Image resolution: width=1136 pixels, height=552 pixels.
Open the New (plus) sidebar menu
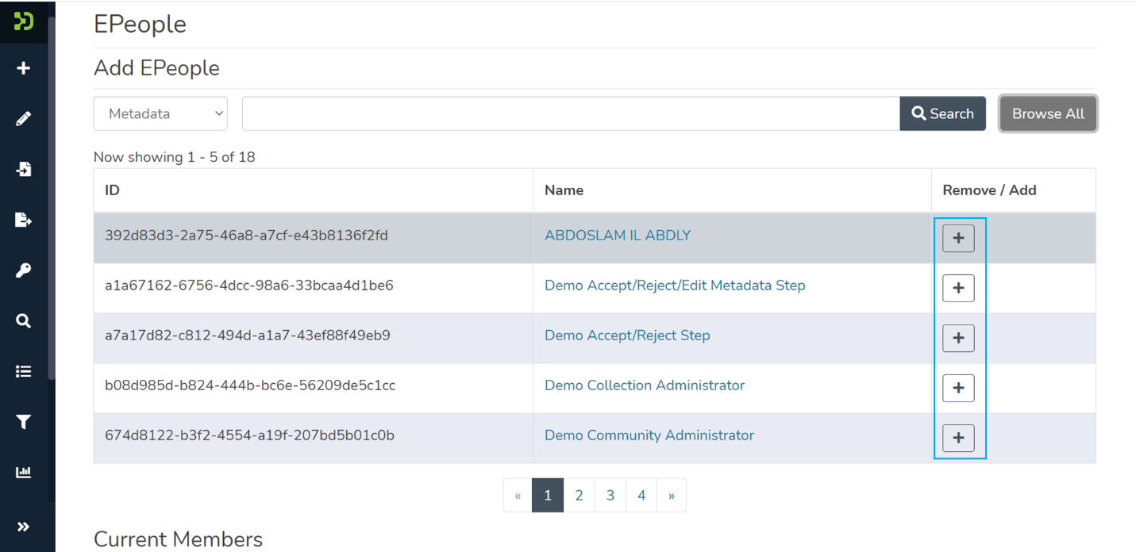24,68
